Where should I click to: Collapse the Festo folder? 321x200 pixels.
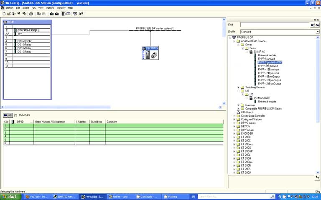point(242,48)
